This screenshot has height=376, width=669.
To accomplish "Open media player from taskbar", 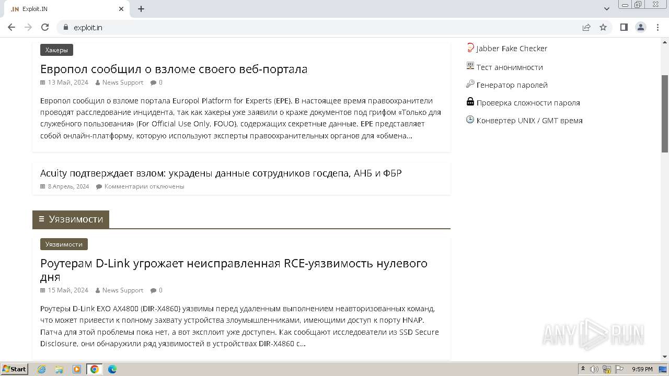I will pyautogui.click(x=77, y=369).
